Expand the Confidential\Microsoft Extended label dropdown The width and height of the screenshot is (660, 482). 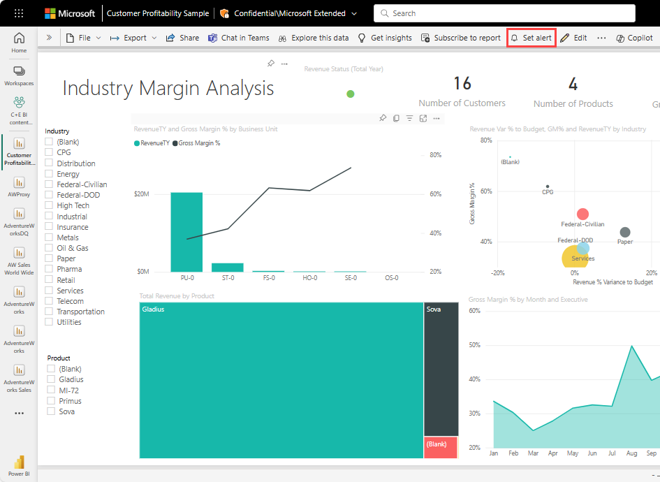click(x=354, y=13)
